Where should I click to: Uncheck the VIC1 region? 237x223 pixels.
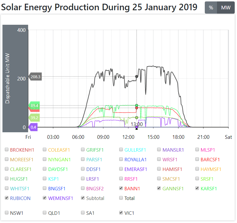tap(121, 212)
